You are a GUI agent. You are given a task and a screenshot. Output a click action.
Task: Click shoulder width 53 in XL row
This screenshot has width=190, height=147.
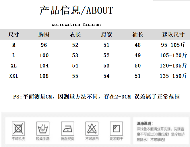click(106, 66)
